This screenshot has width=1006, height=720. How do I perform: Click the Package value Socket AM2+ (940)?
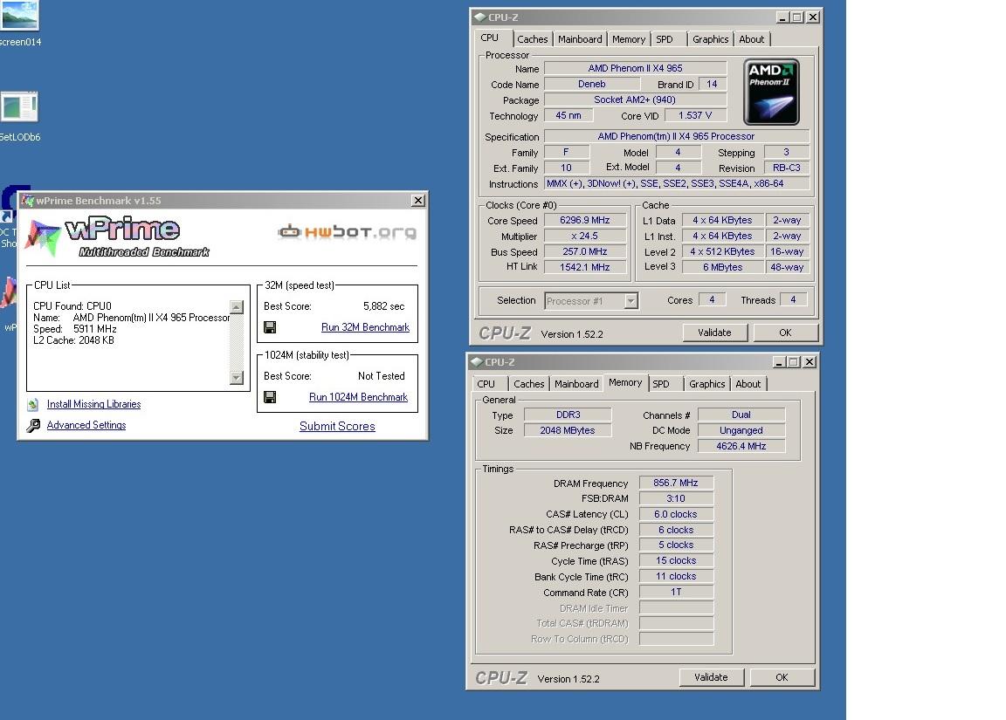(635, 100)
